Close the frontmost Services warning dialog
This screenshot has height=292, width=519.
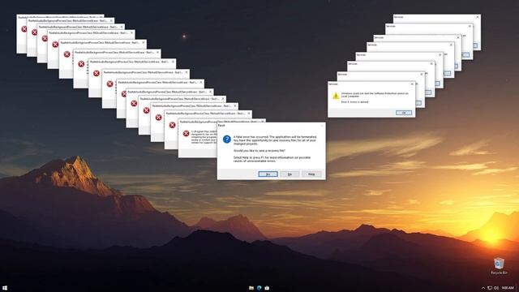[x=412, y=84]
